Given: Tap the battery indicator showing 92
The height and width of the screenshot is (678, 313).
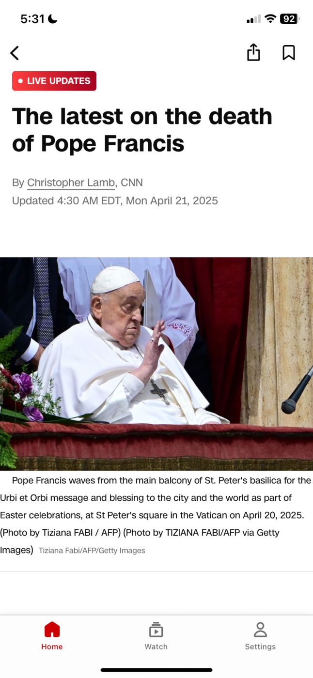Looking at the screenshot, I should (290, 19).
